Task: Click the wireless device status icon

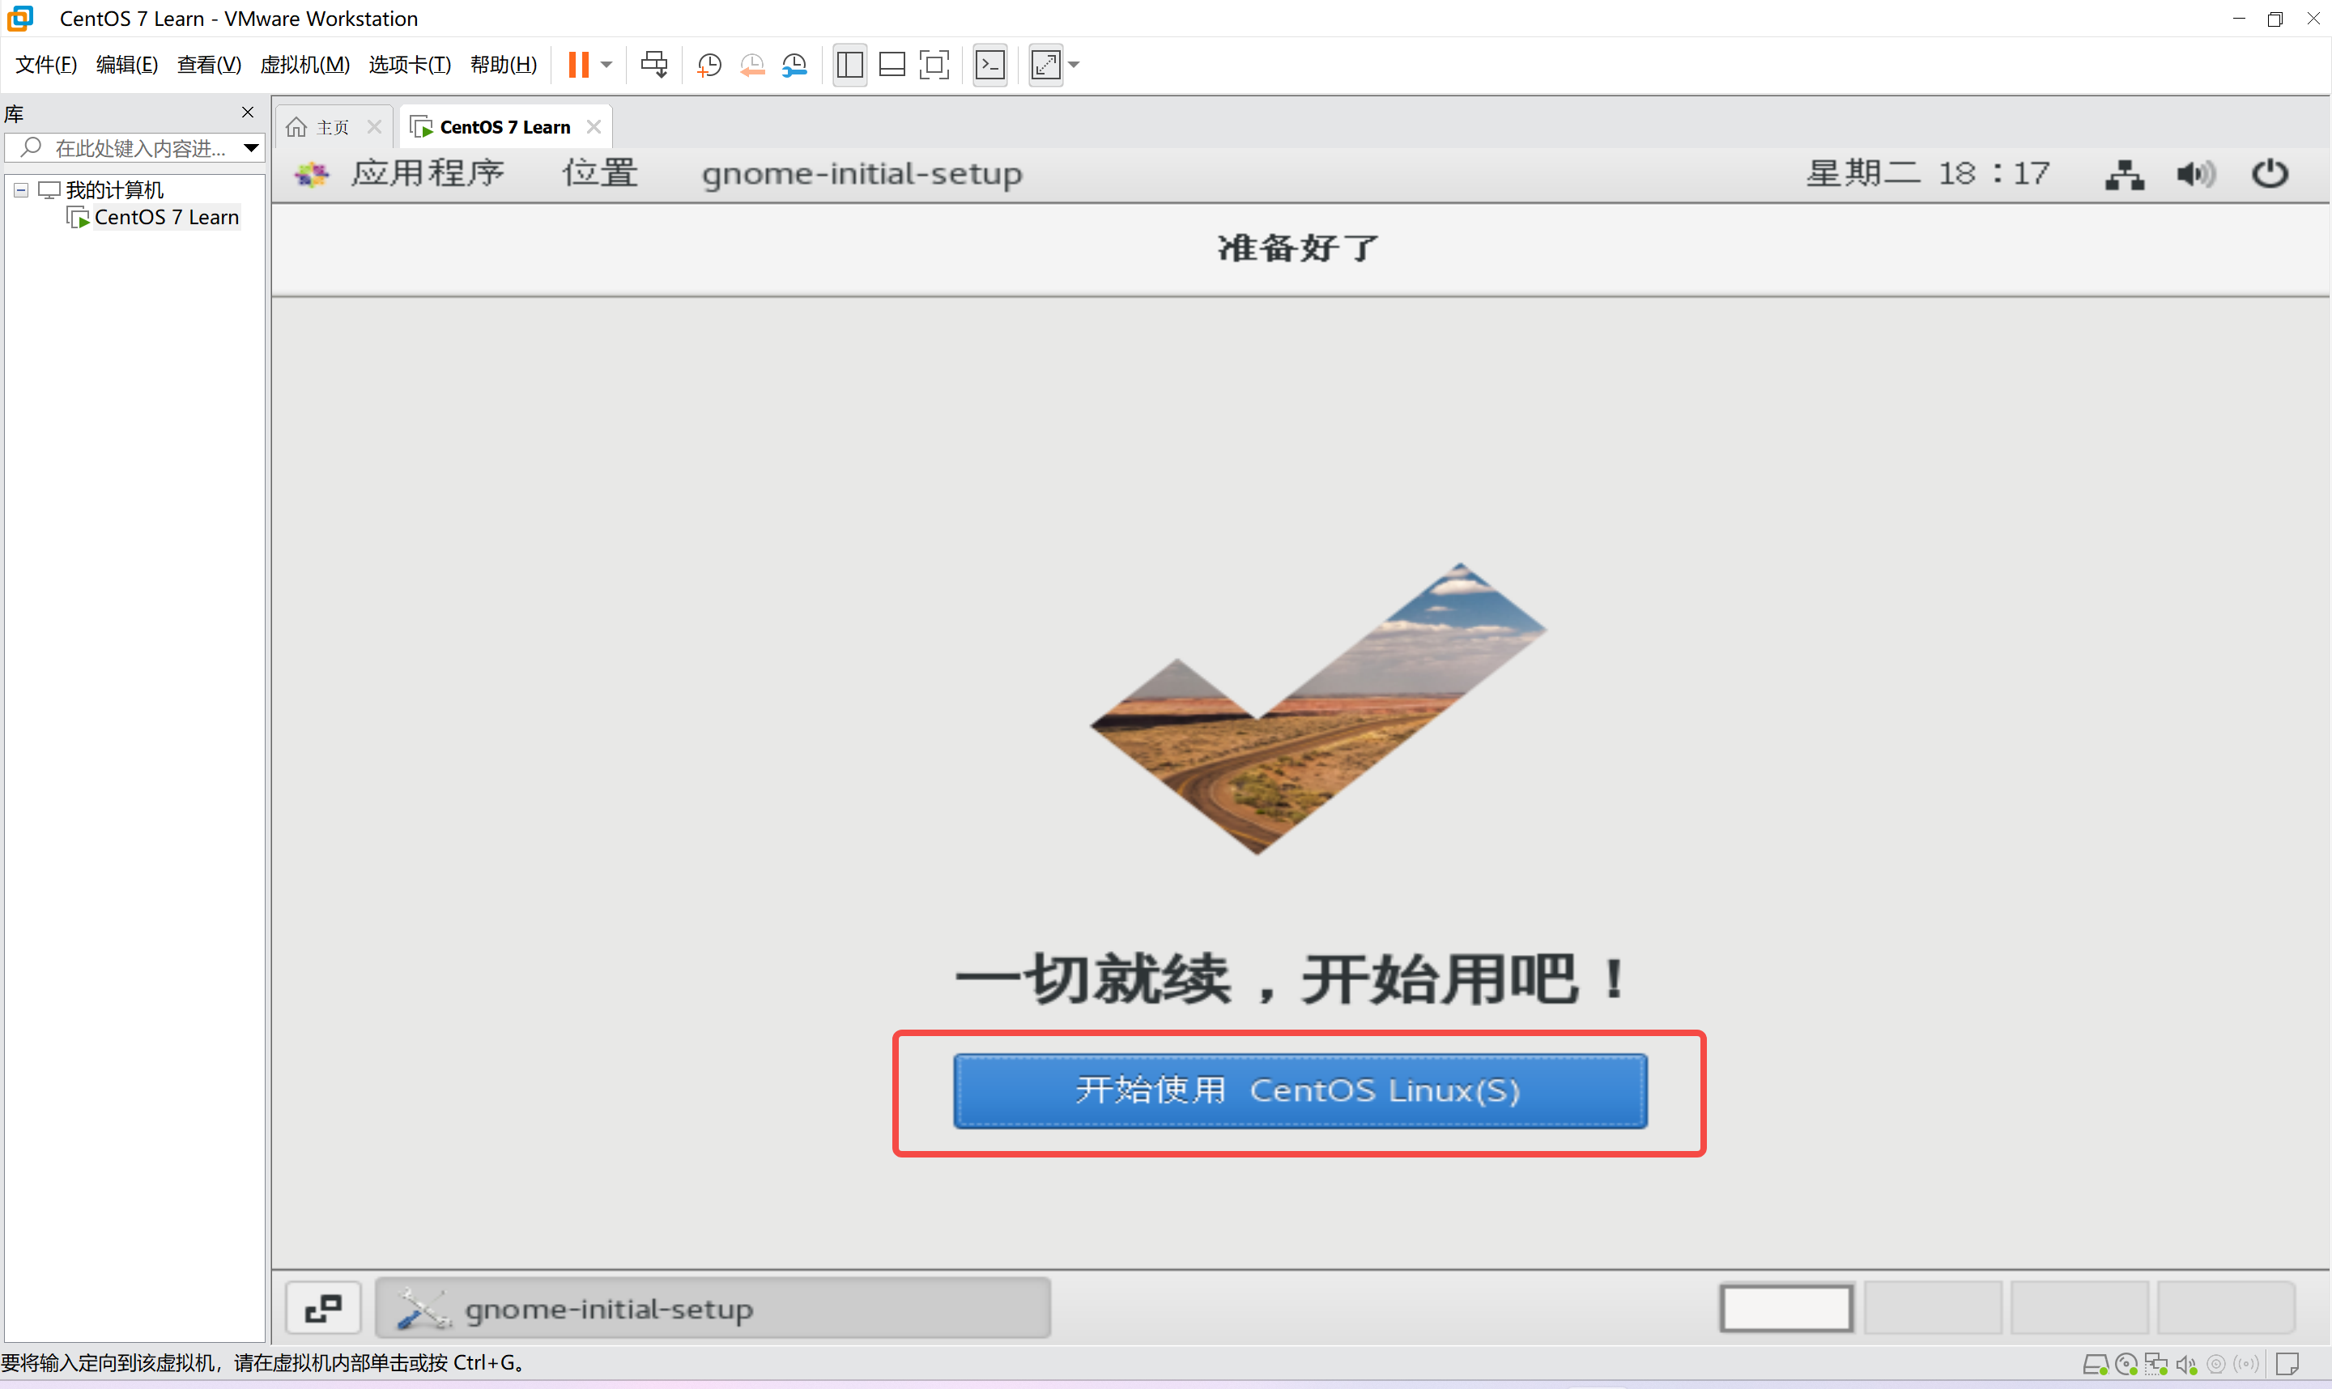Action: tap(2246, 1365)
